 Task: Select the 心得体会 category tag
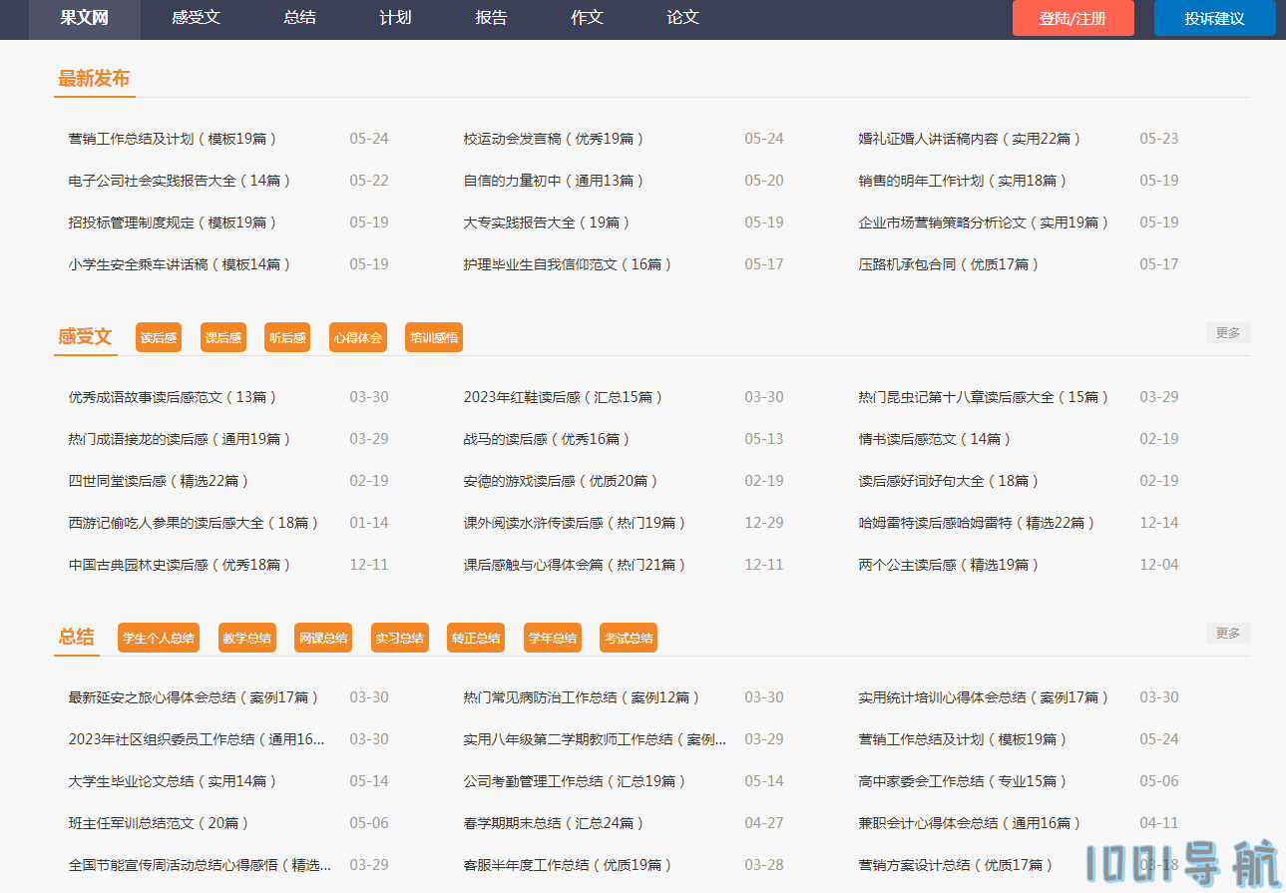(357, 338)
